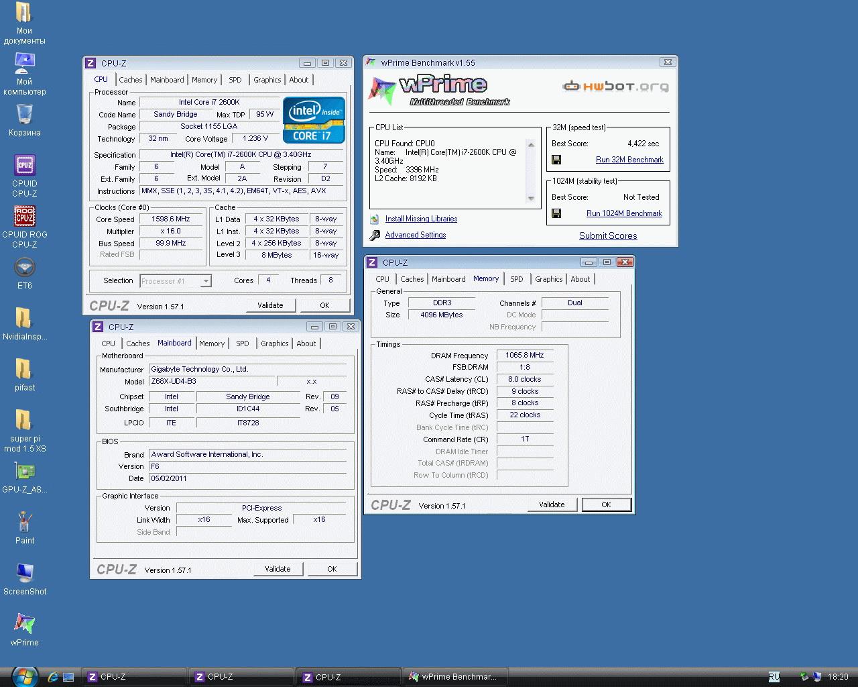This screenshot has height=687, width=858.
Task: Open ScreenShot desktop icon
Action: tap(24, 579)
